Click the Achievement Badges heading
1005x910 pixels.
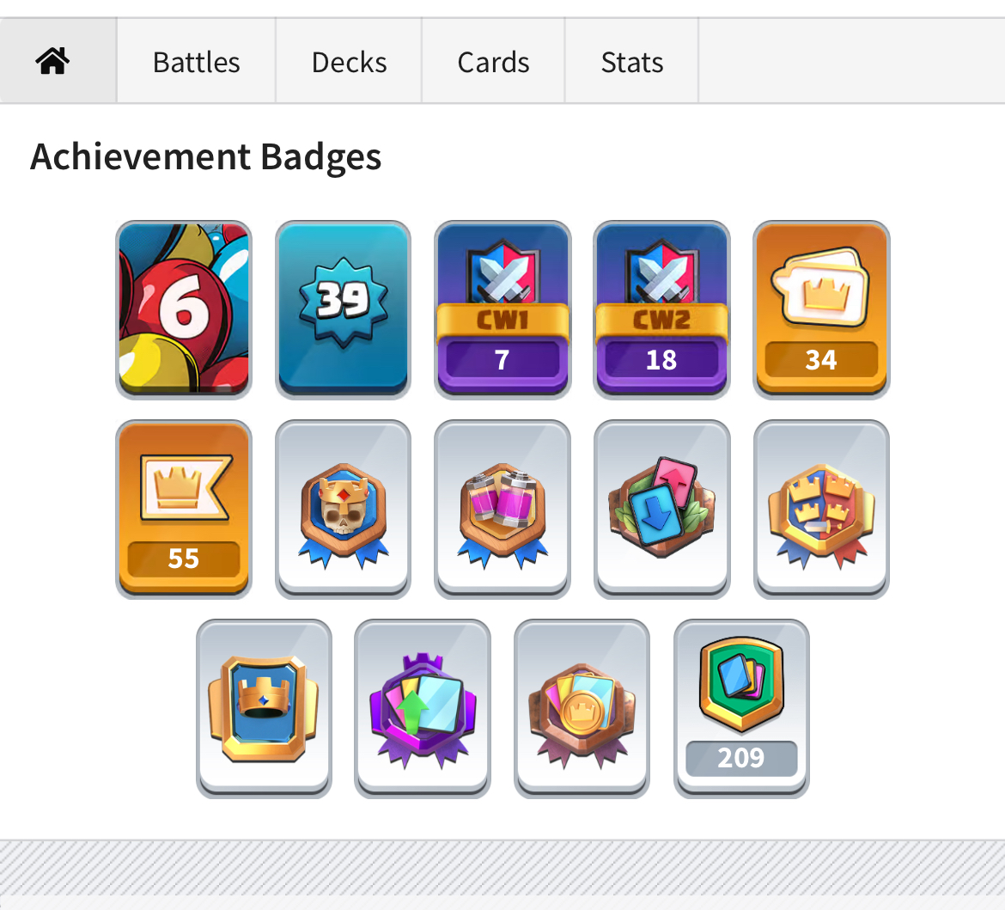point(206,157)
